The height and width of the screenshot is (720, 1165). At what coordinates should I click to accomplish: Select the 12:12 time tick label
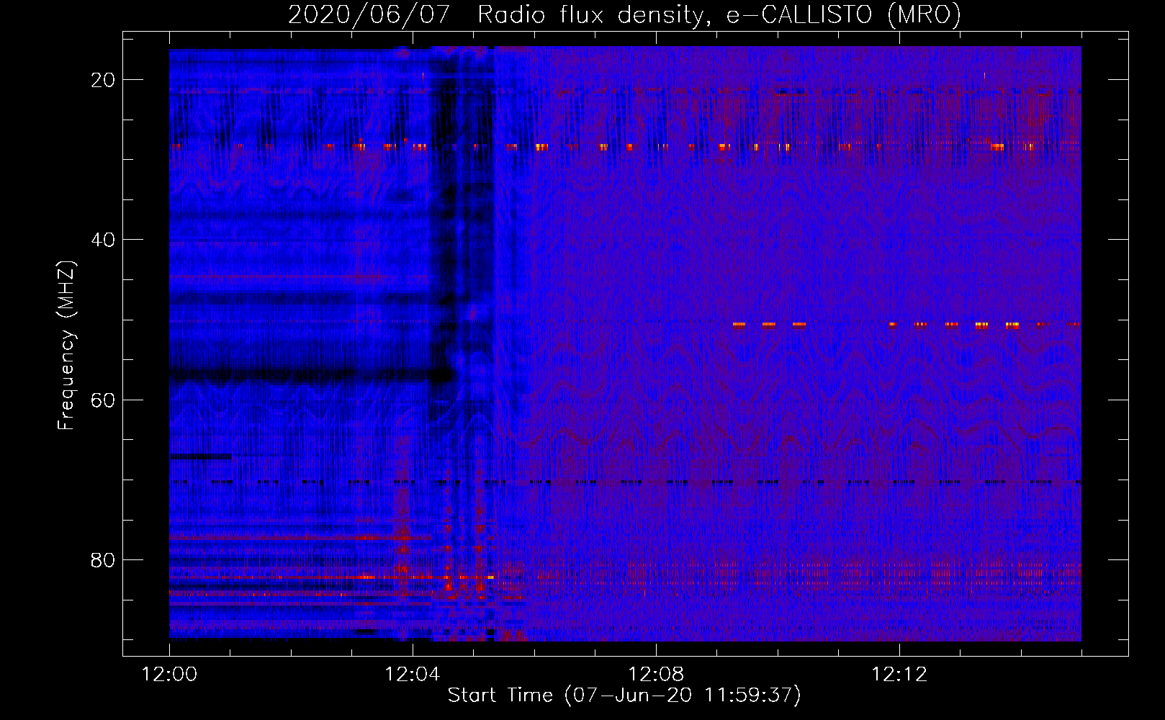coord(899,675)
